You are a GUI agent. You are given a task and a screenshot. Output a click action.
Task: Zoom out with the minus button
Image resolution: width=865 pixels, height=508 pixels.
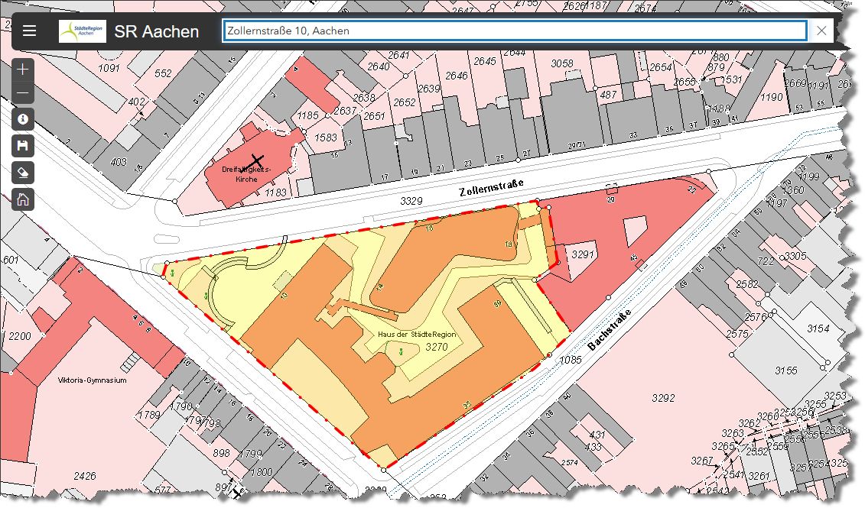(x=23, y=92)
